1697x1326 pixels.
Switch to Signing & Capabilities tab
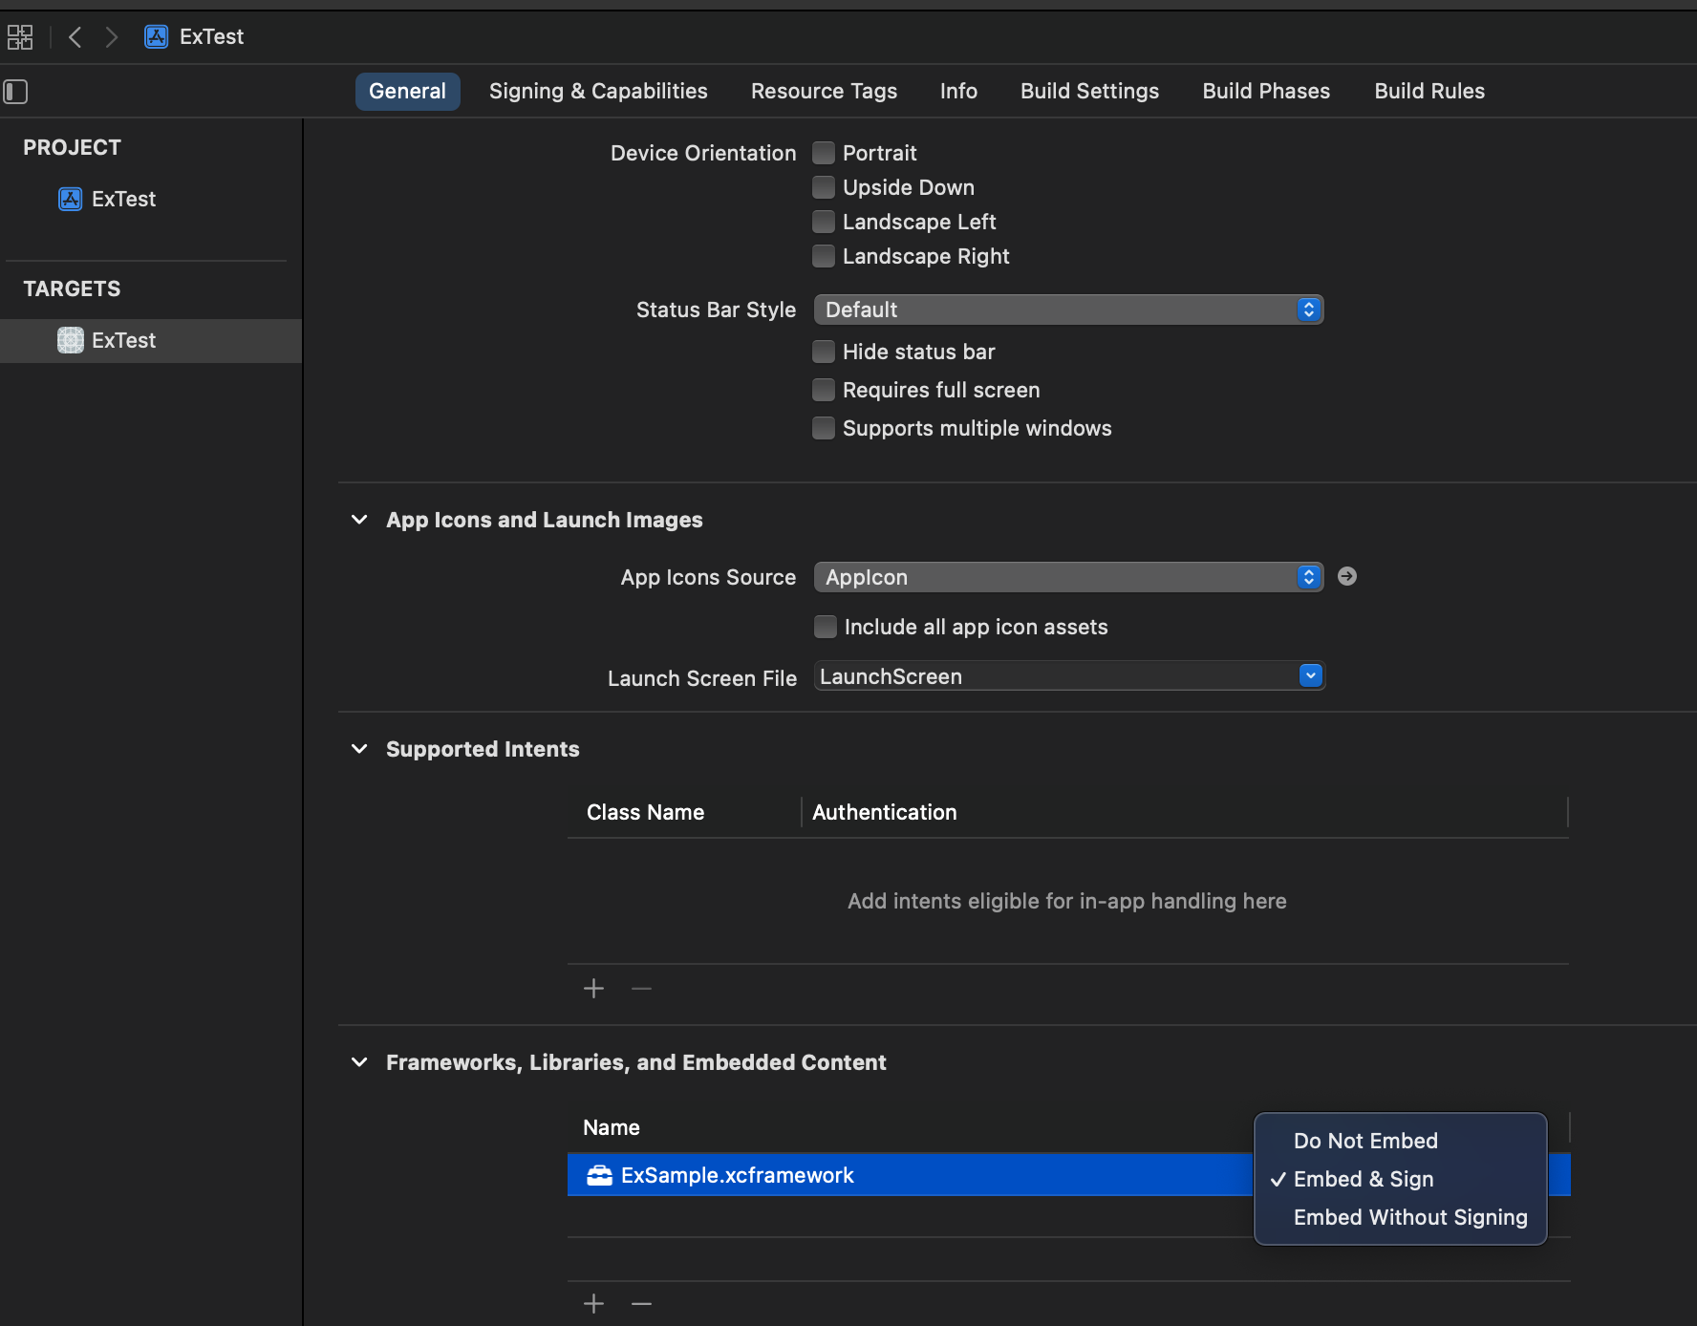tap(598, 92)
